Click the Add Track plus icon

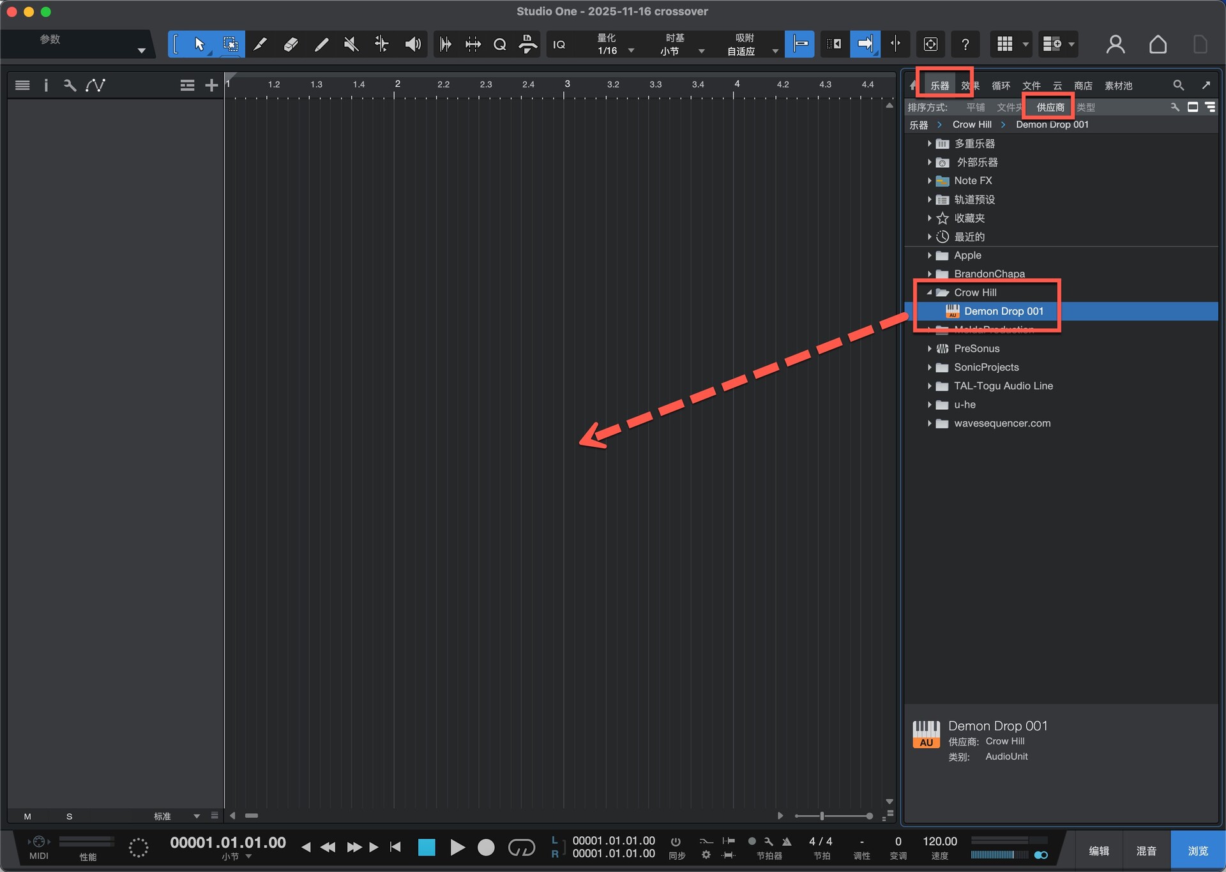[x=211, y=85]
